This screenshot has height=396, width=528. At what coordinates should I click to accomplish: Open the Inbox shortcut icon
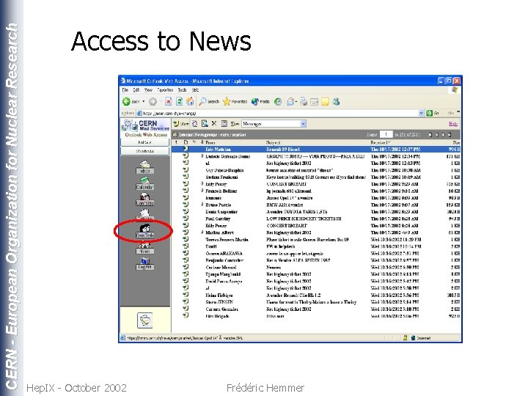pyautogui.click(x=144, y=167)
